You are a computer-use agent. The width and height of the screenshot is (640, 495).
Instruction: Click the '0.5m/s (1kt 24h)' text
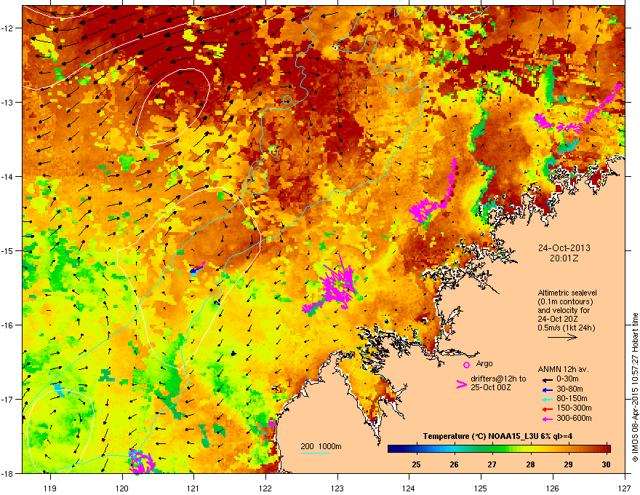(x=566, y=328)
